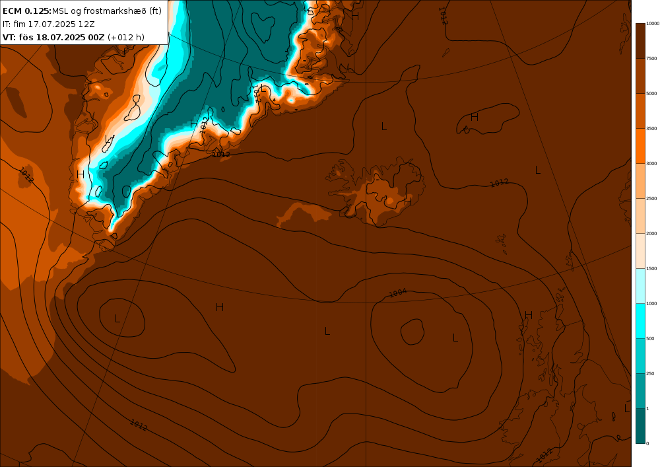Click the H marker at the top of the map
Image resolution: width=660 pixels, height=467 pixels.
355,16
